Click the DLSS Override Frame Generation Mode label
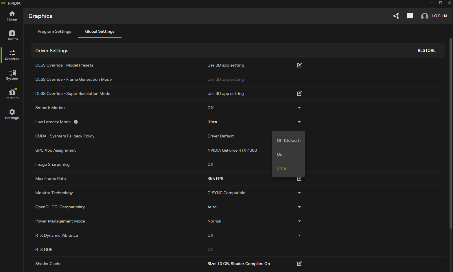The width and height of the screenshot is (453, 272). point(73,79)
